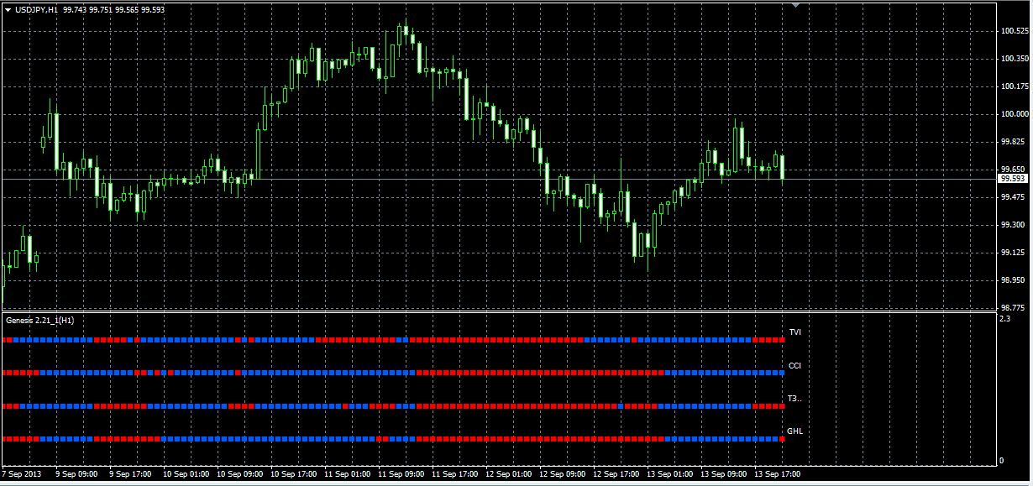Click the 99.125 price axis label
This screenshot has width=1033, height=486.
(x=1015, y=253)
